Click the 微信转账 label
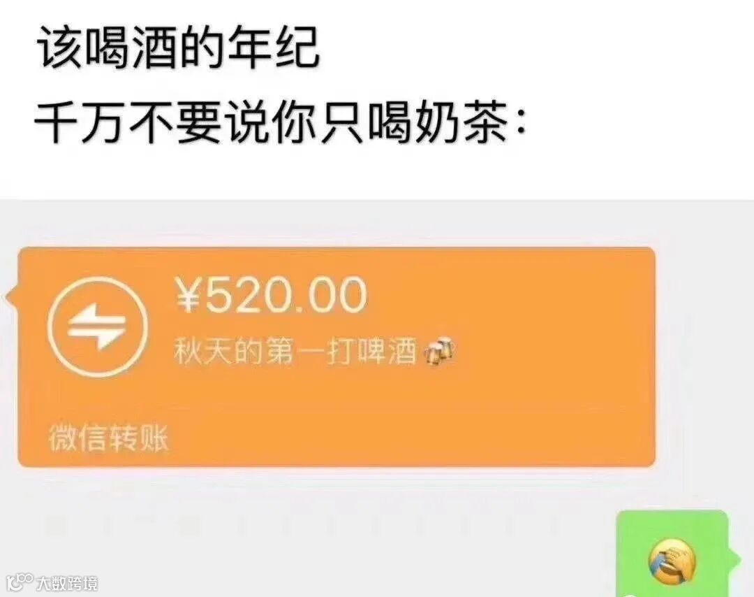The image size is (754, 597). pyautogui.click(x=109, y=438)
